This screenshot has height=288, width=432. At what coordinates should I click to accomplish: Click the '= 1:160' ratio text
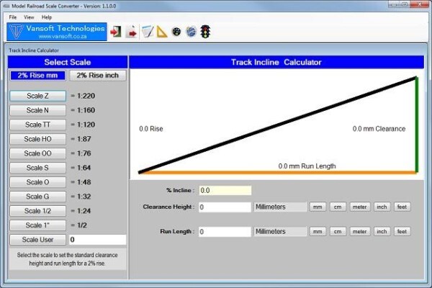pos(83,110)
